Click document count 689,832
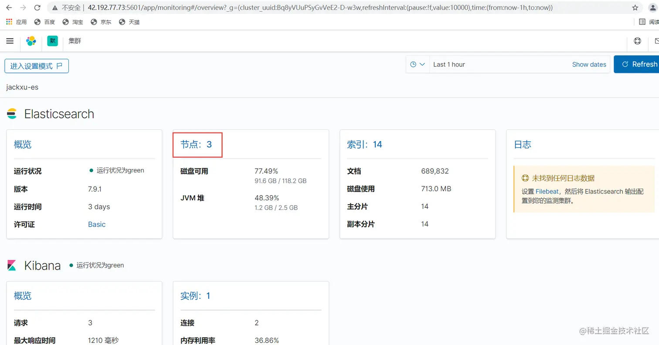The width and height of the screenshot is (659, 345). (435, 171)
